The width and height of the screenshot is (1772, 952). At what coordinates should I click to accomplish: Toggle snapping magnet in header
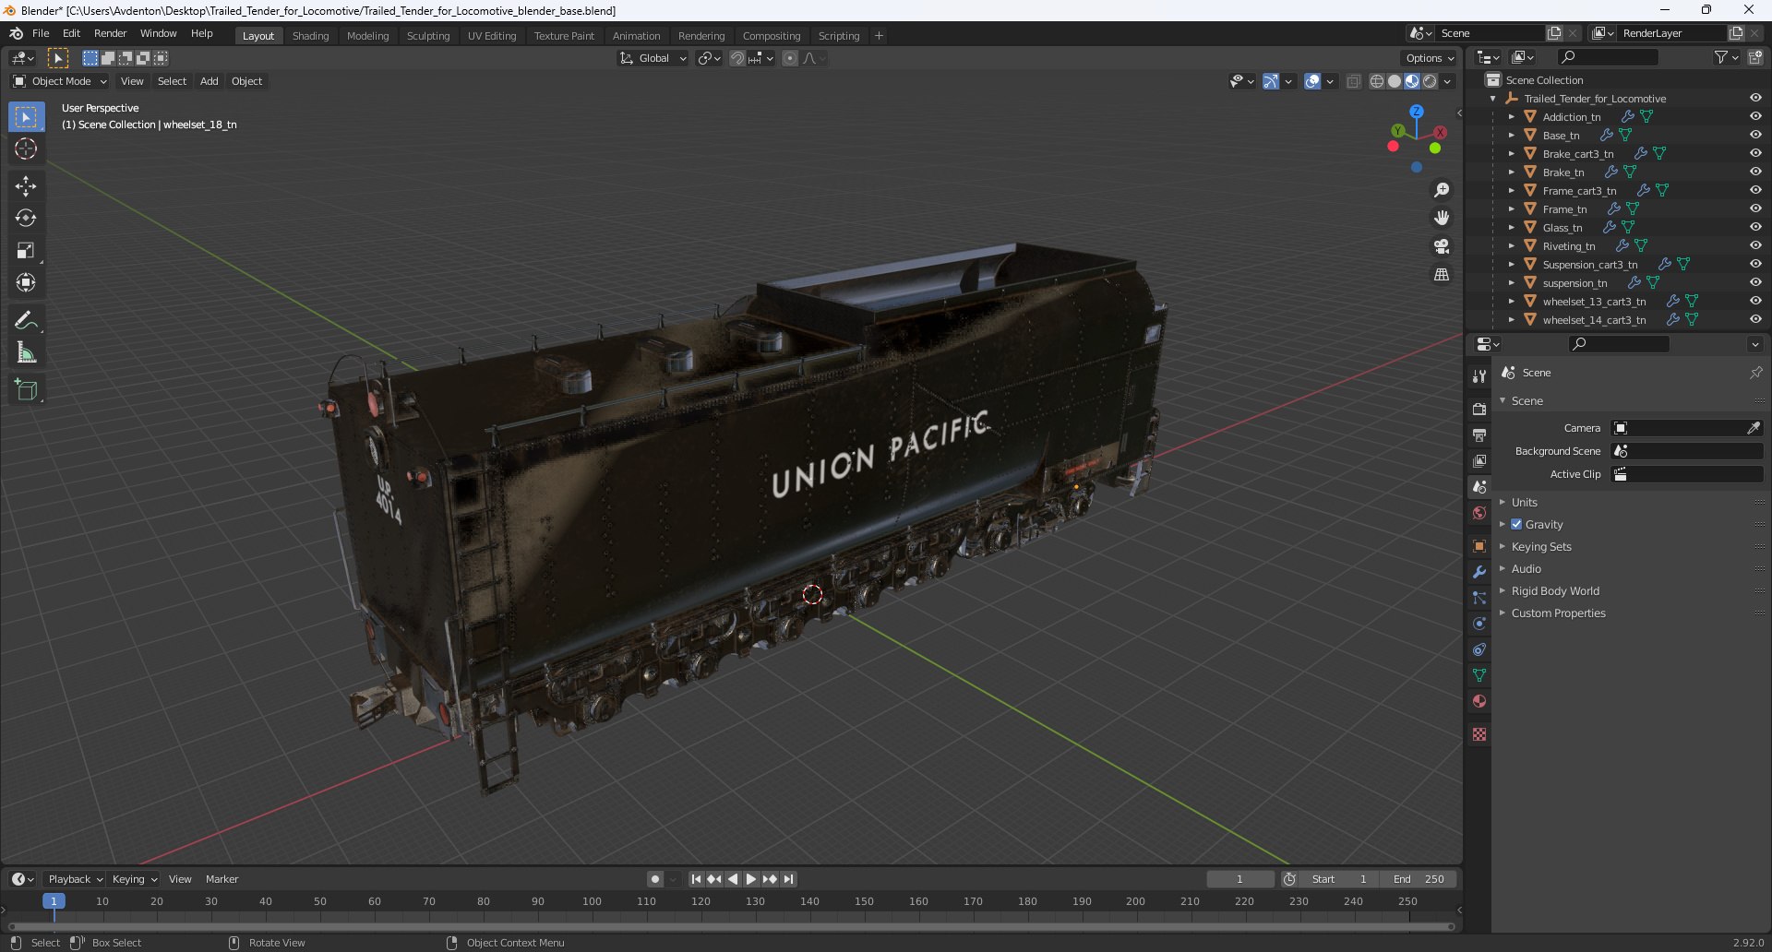[736, 58]
